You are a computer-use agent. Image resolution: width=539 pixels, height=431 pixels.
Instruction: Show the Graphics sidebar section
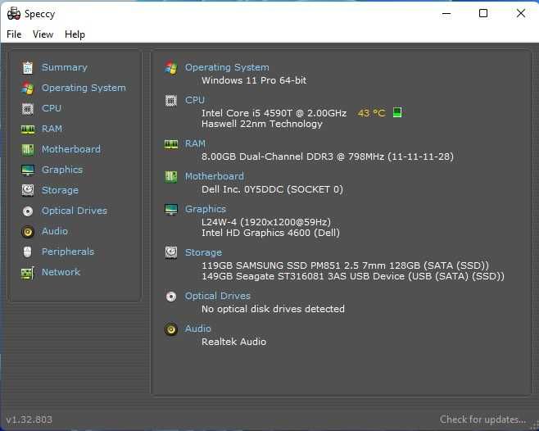62,170
